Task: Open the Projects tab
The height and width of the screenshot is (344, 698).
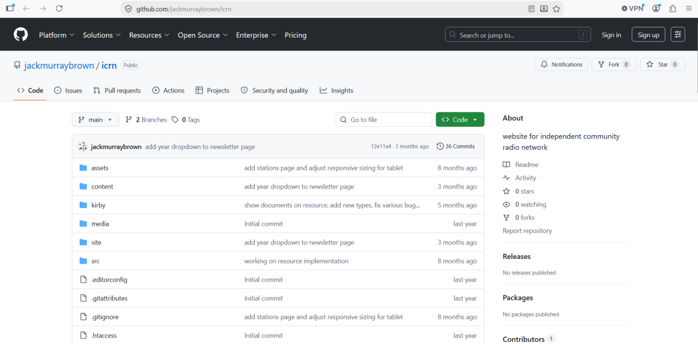Action: coord(212,91)
